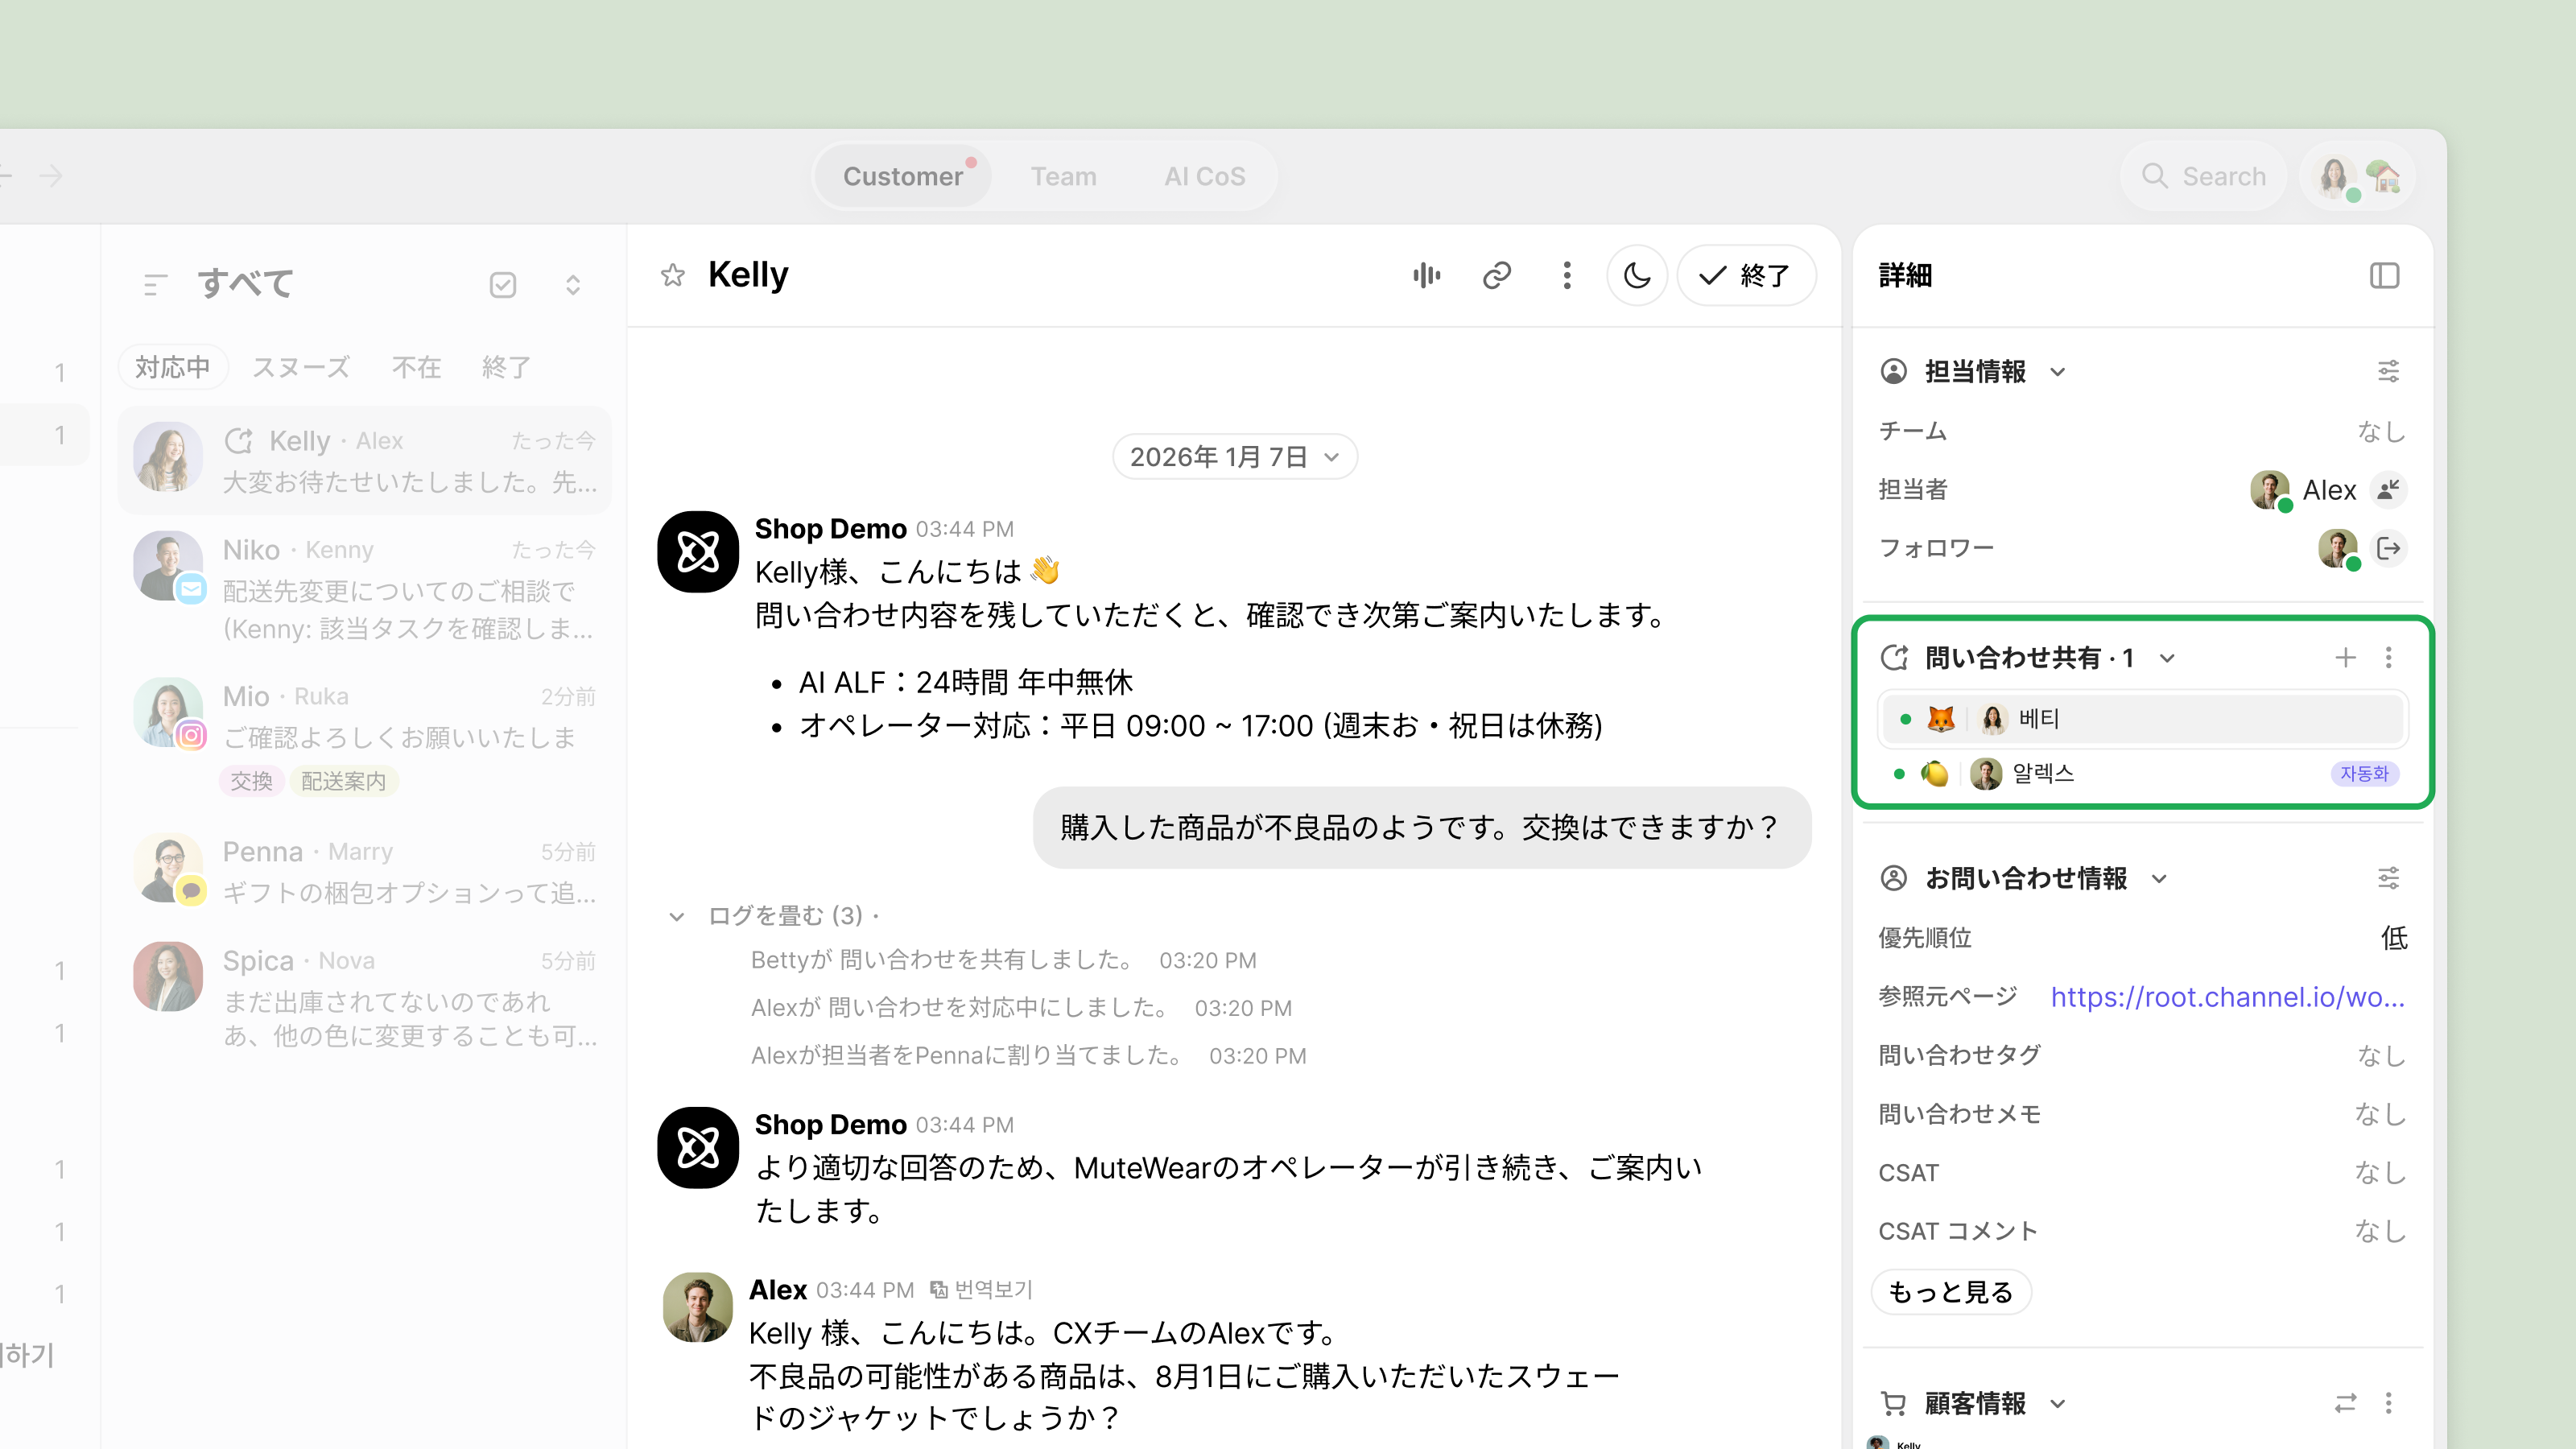Add new 問い合わせ共有 with plus icon

2345,657
